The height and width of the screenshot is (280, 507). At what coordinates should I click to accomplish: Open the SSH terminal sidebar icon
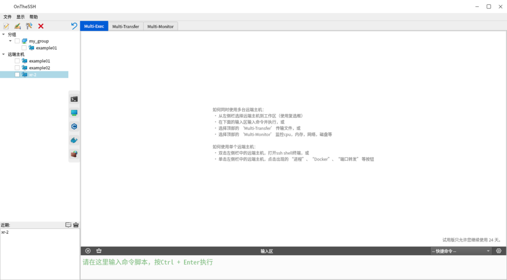[x=74, y=99]
